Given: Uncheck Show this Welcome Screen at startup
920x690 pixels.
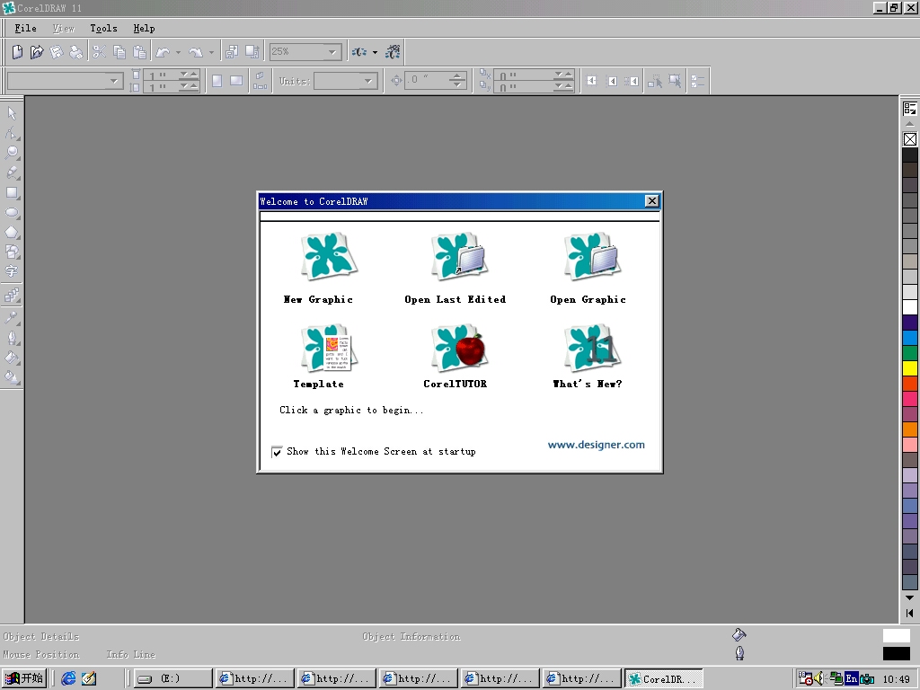Looking at the screenshot, I should (277, 452).
